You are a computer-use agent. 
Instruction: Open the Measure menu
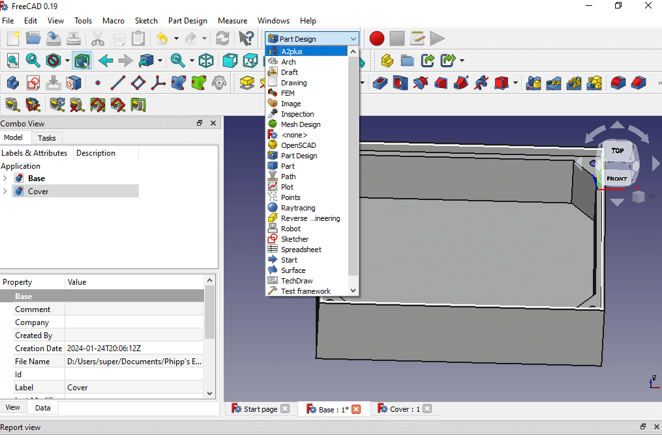232,21
